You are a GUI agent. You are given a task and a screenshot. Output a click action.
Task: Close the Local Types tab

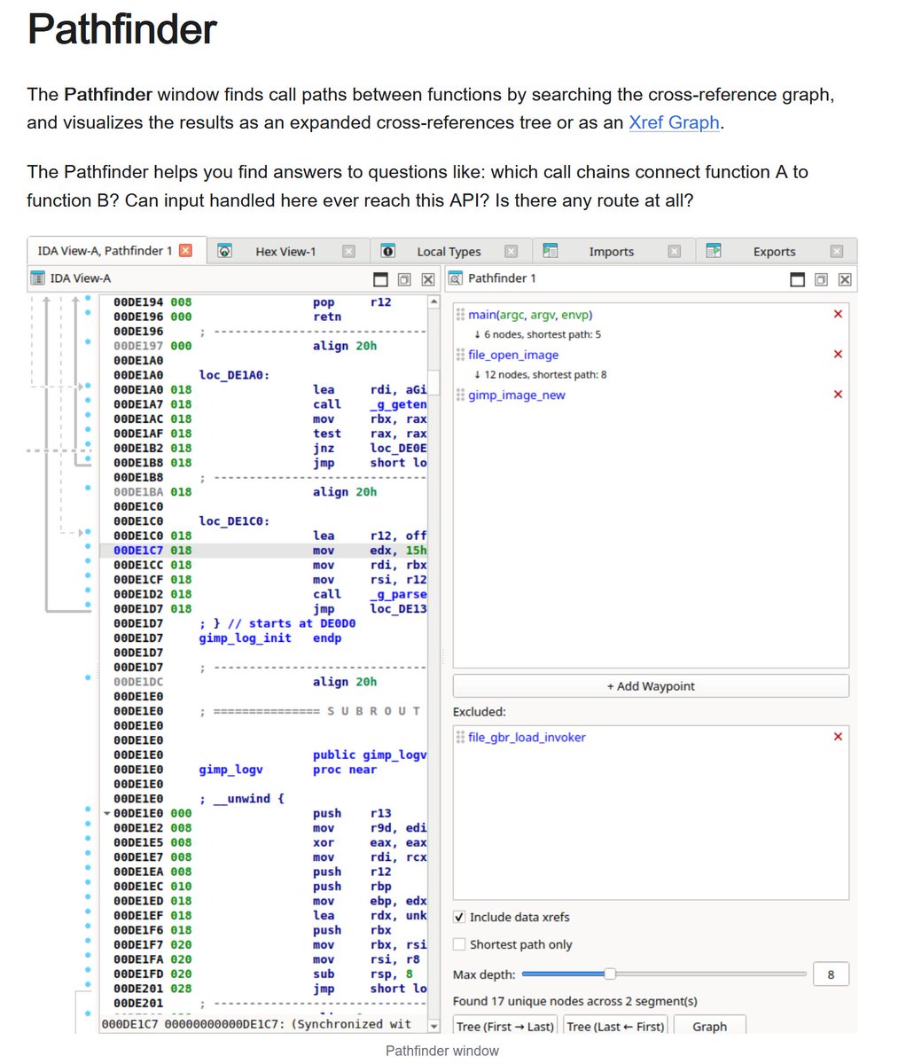pyautogui.click(x=511, y=252)
